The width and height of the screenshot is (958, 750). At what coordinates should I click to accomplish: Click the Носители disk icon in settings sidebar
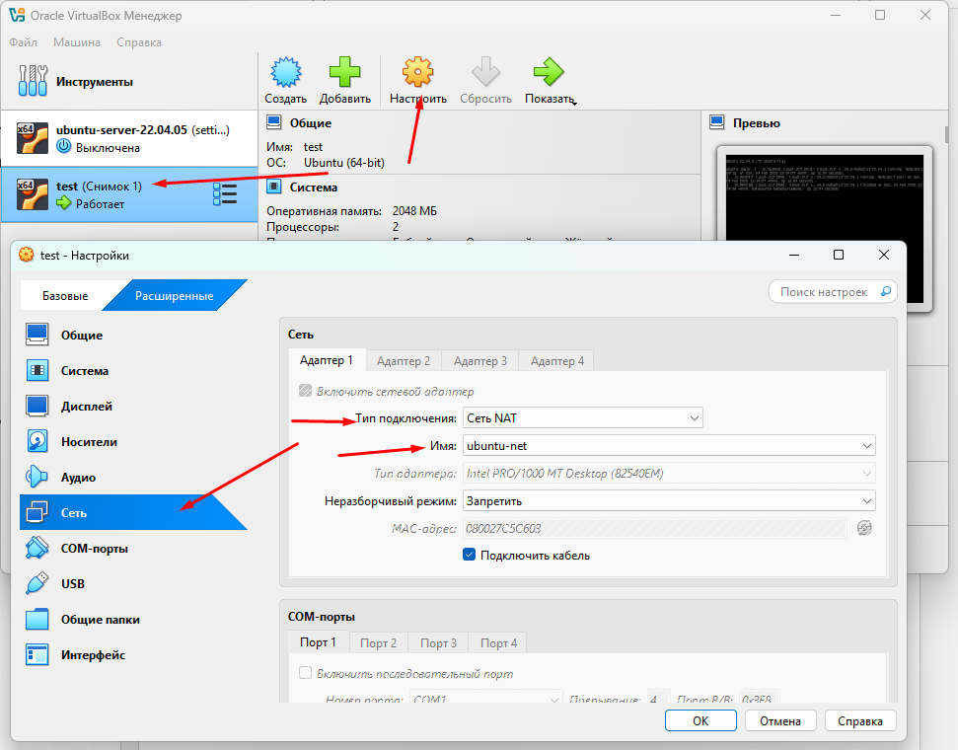pos(37,441)
